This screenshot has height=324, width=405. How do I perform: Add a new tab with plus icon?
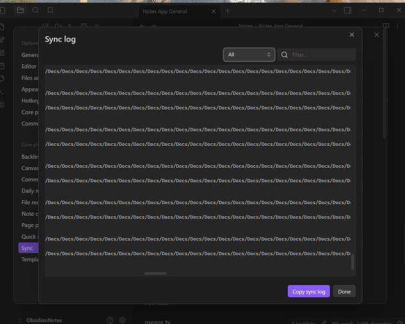(x=227, y=11)
